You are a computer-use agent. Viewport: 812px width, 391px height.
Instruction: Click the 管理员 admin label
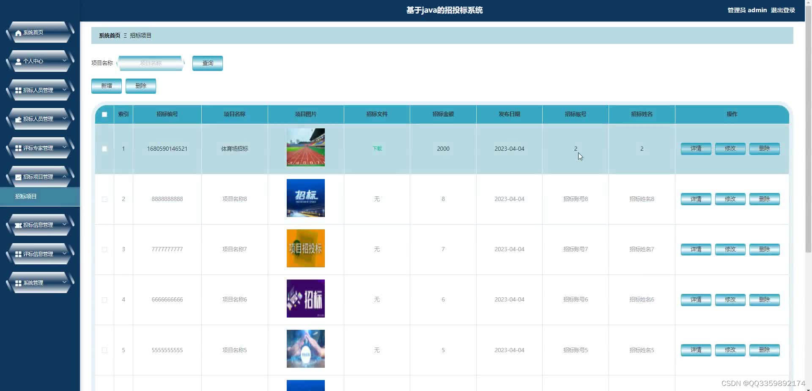pyautogui.click(x=747, y=10)
